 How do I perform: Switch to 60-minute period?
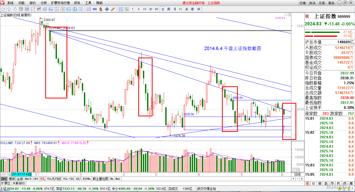click(156, 9)
